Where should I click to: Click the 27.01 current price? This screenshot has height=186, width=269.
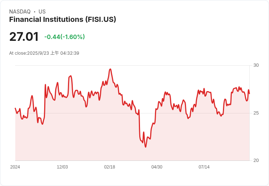24,37
